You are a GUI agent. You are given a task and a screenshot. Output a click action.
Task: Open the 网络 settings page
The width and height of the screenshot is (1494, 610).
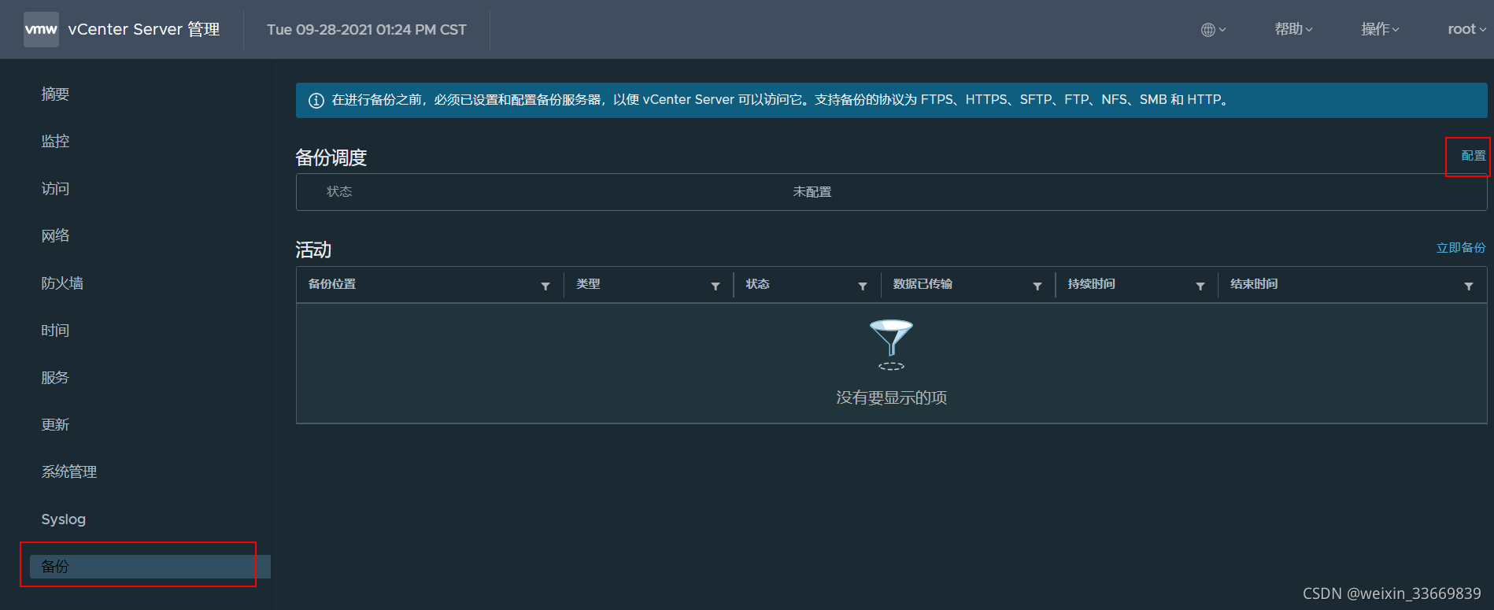point(55,235)
